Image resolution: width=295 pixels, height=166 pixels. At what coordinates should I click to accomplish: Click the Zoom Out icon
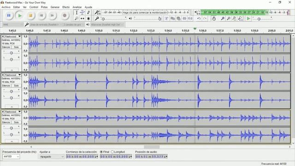pyautogui.click(x=229, y=18)
